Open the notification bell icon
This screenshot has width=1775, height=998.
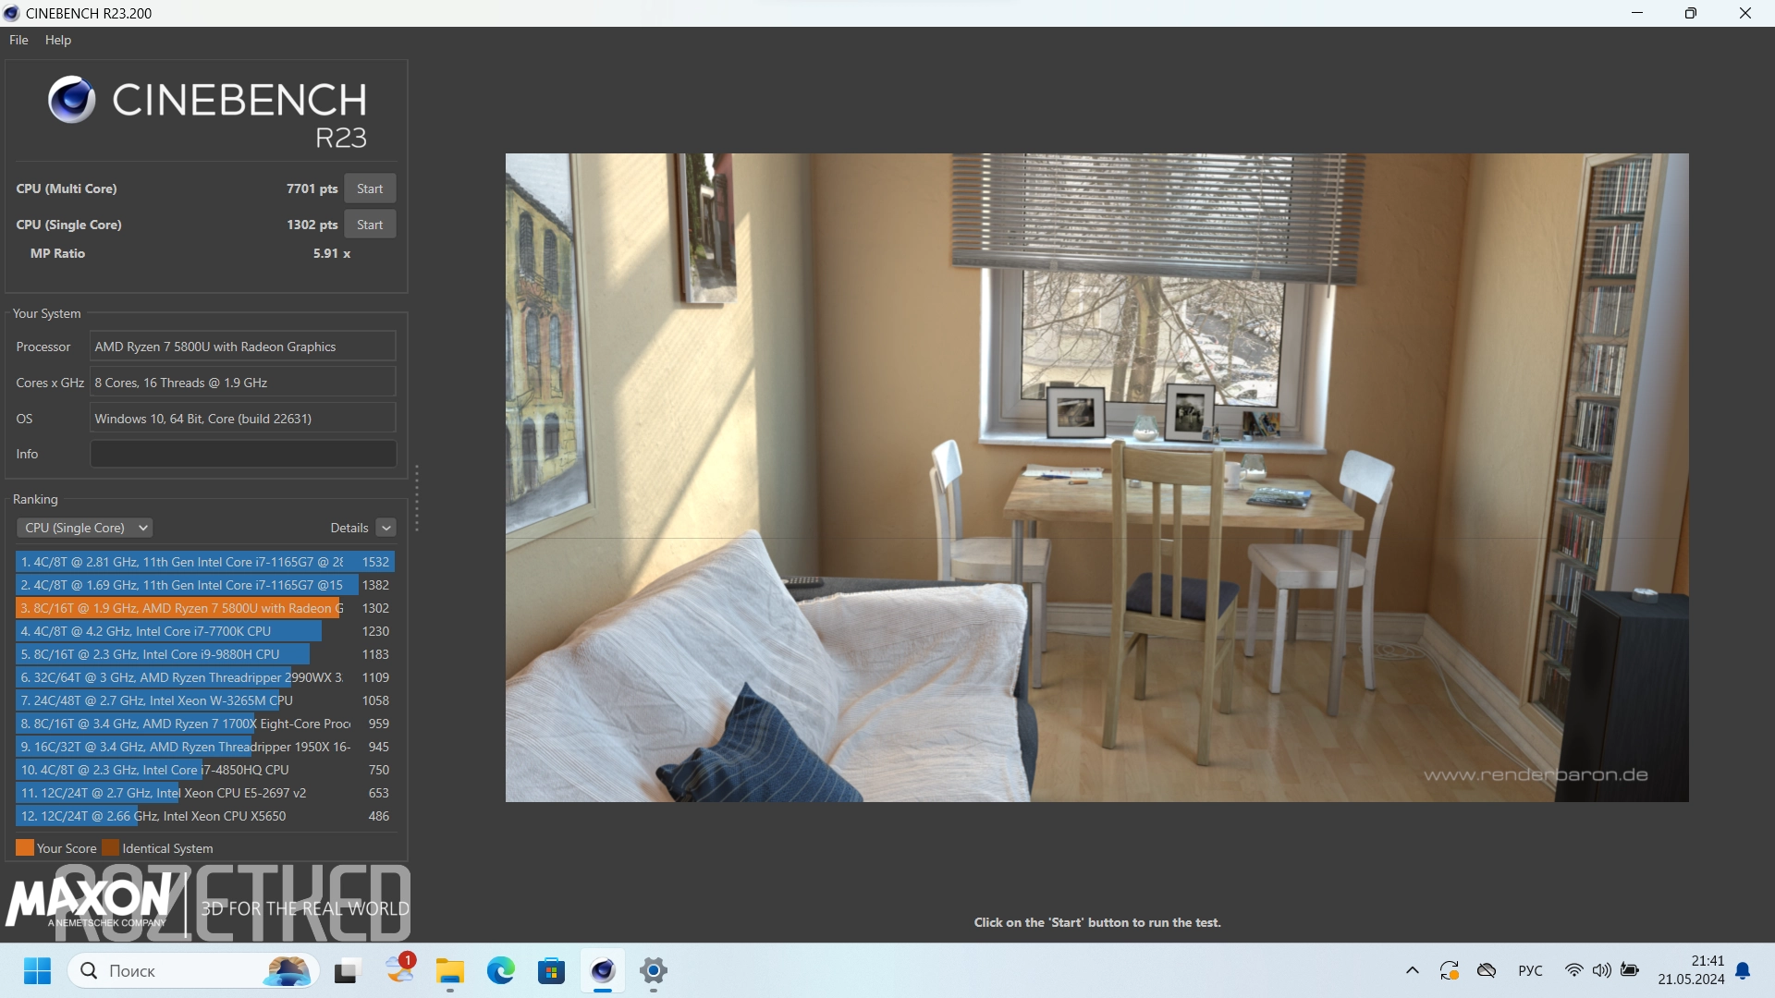coord(1743,970)
